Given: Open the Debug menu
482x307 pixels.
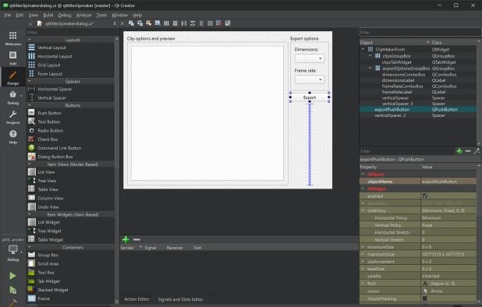Looking at the screenshot, I should [x=65, y=15].
